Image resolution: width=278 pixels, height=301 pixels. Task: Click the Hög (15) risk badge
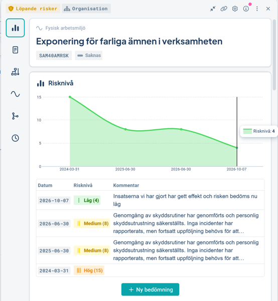(89, 270)
